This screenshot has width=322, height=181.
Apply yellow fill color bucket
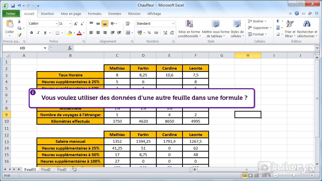(x=70, y=33)
